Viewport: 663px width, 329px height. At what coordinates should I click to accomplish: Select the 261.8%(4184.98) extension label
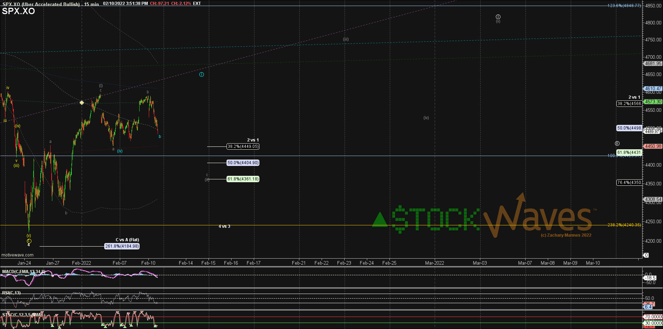[122, 246]
